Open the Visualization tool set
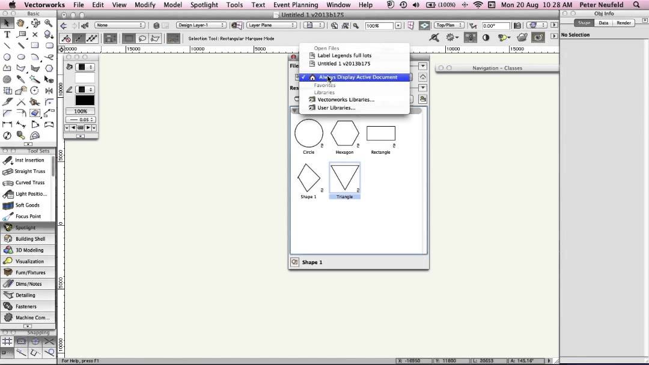 point(28,261)
